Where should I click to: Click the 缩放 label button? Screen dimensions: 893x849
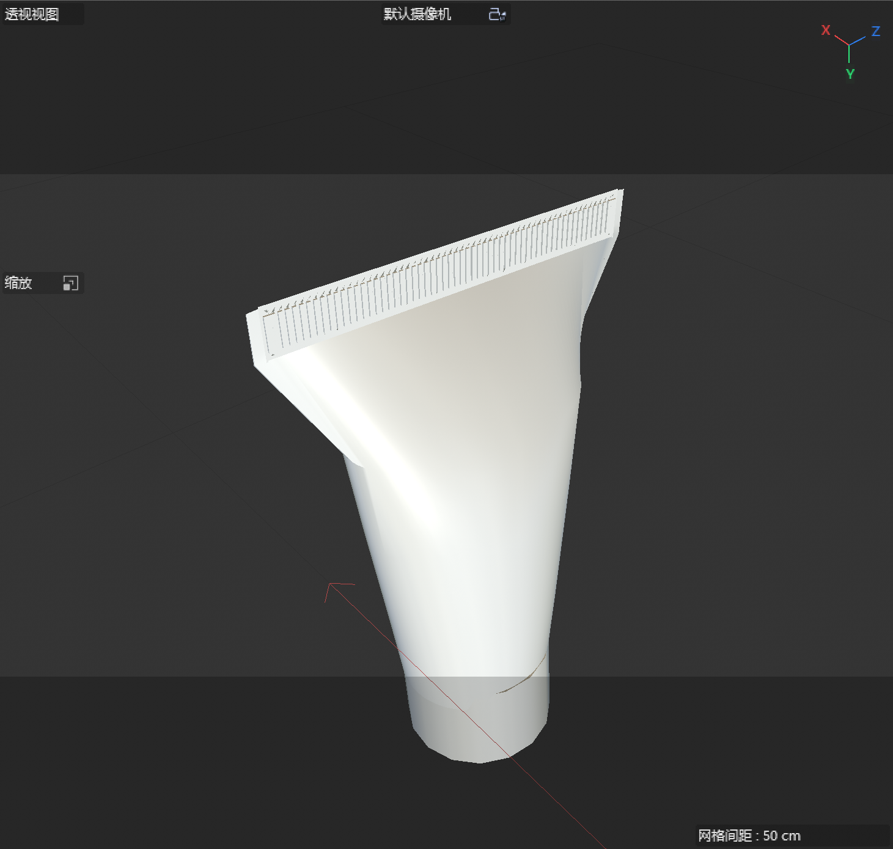pyautogui.click(x=18, y=282)
